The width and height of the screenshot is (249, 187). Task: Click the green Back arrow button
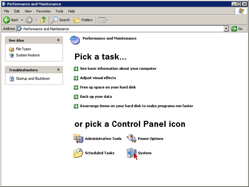(7, 20)
